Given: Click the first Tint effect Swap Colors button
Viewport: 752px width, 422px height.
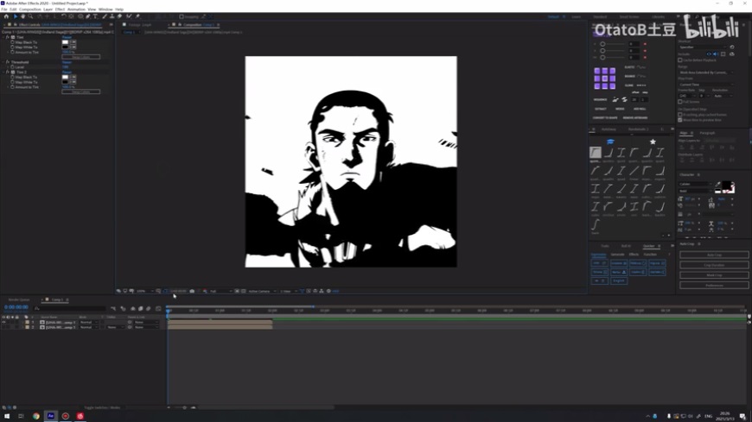Looking at the screenshot, I should (81, 57).
